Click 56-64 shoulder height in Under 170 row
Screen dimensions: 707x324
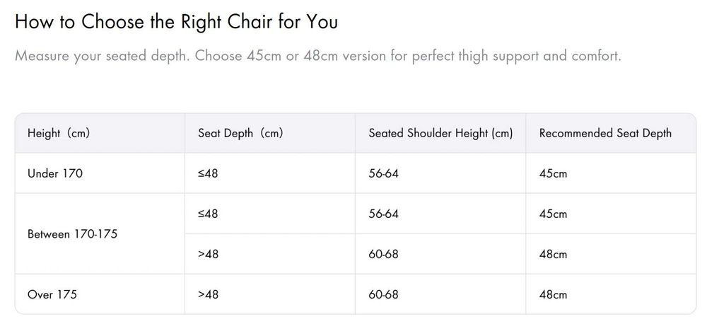pyautogui.click(x=383, y=173)
